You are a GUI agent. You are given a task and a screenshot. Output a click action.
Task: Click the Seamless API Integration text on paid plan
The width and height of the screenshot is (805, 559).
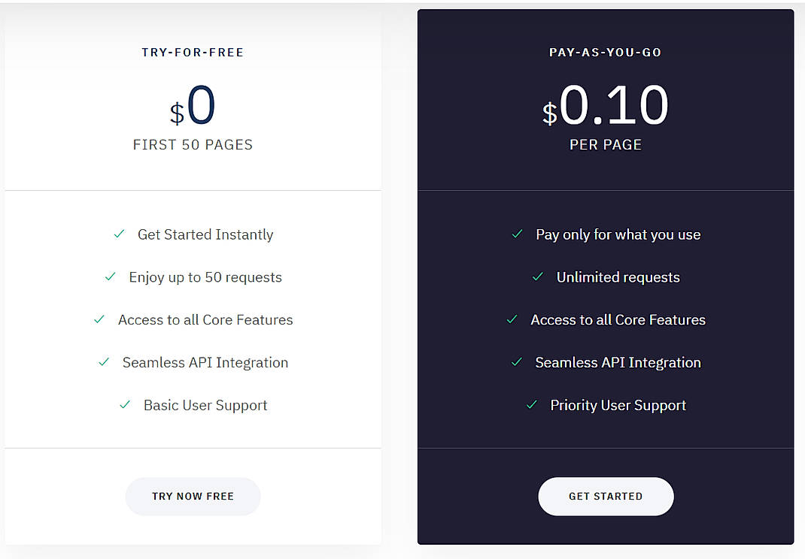pyautogui.click(x=618, y=363)
